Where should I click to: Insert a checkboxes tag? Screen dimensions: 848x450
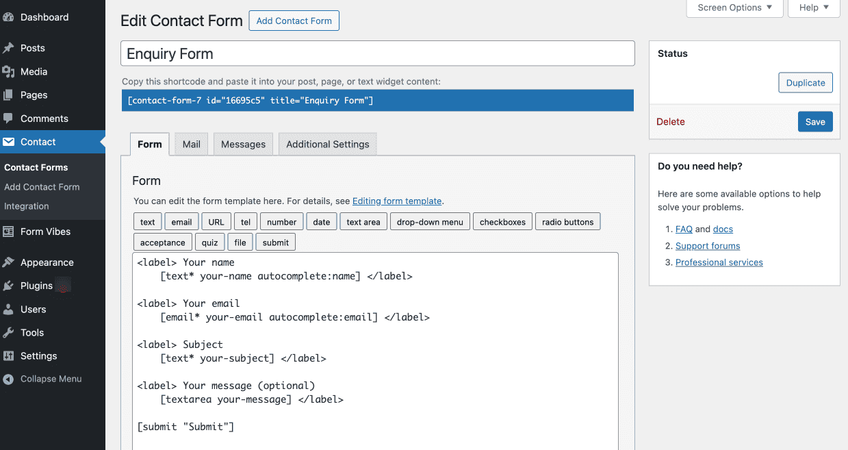502,222
